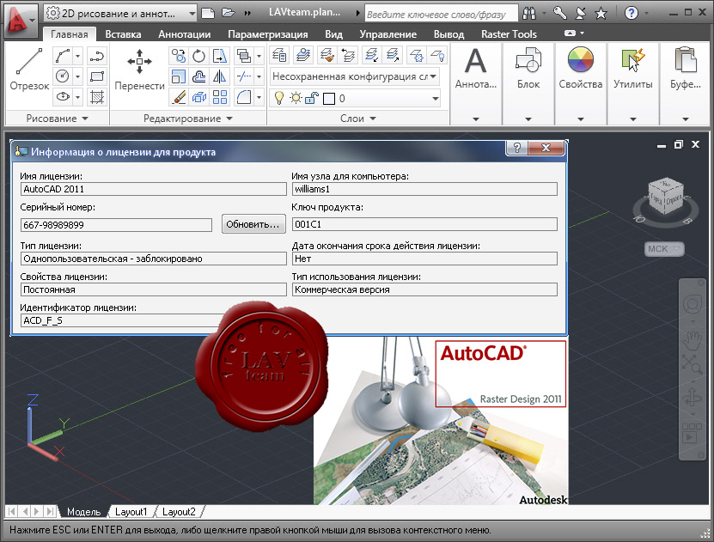Click the layer isolate icon
Screen dimensions: 714x542
pyautogui.click(x=371, y=56)
